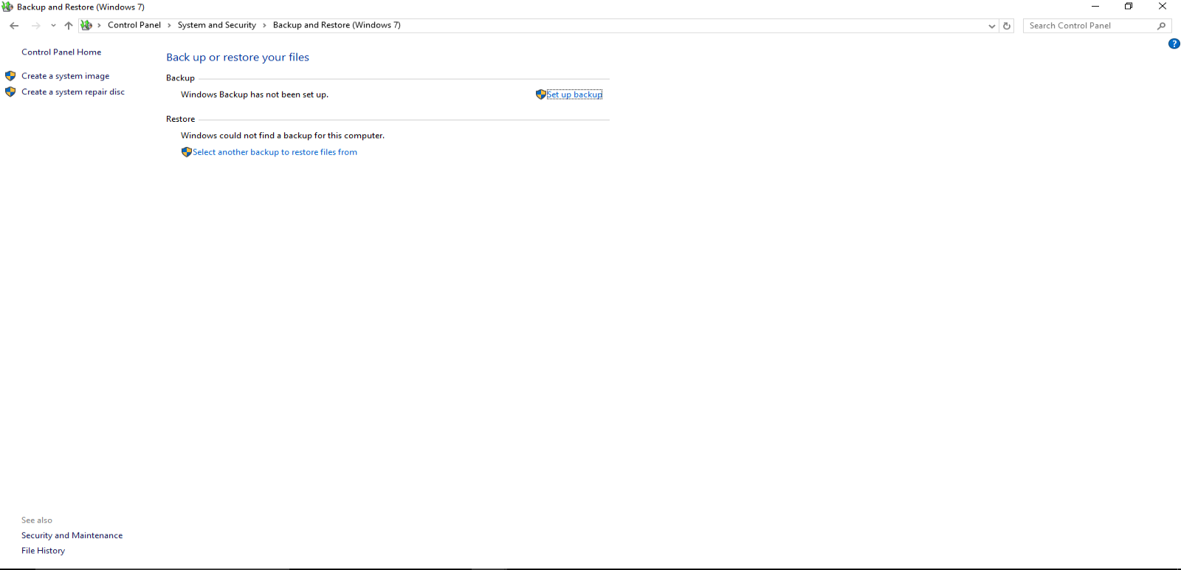Expand chevron after Control Panel breadcrumb
This screenshot has height=570, width=1181.
[x=169, y=26]
